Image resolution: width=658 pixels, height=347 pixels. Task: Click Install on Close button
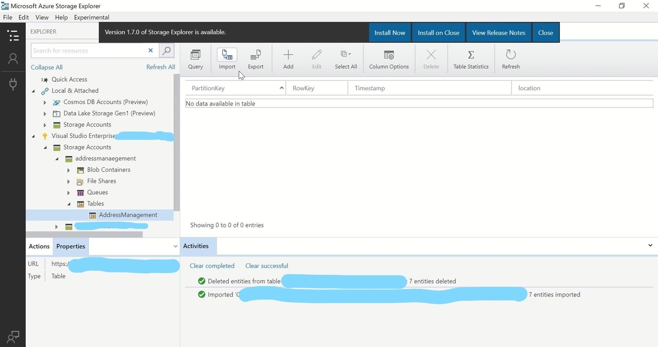pos(439,32)
